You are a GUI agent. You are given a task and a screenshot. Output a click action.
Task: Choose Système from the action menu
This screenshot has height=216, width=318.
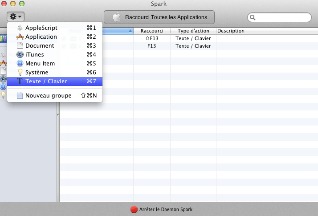pos(55,73)
